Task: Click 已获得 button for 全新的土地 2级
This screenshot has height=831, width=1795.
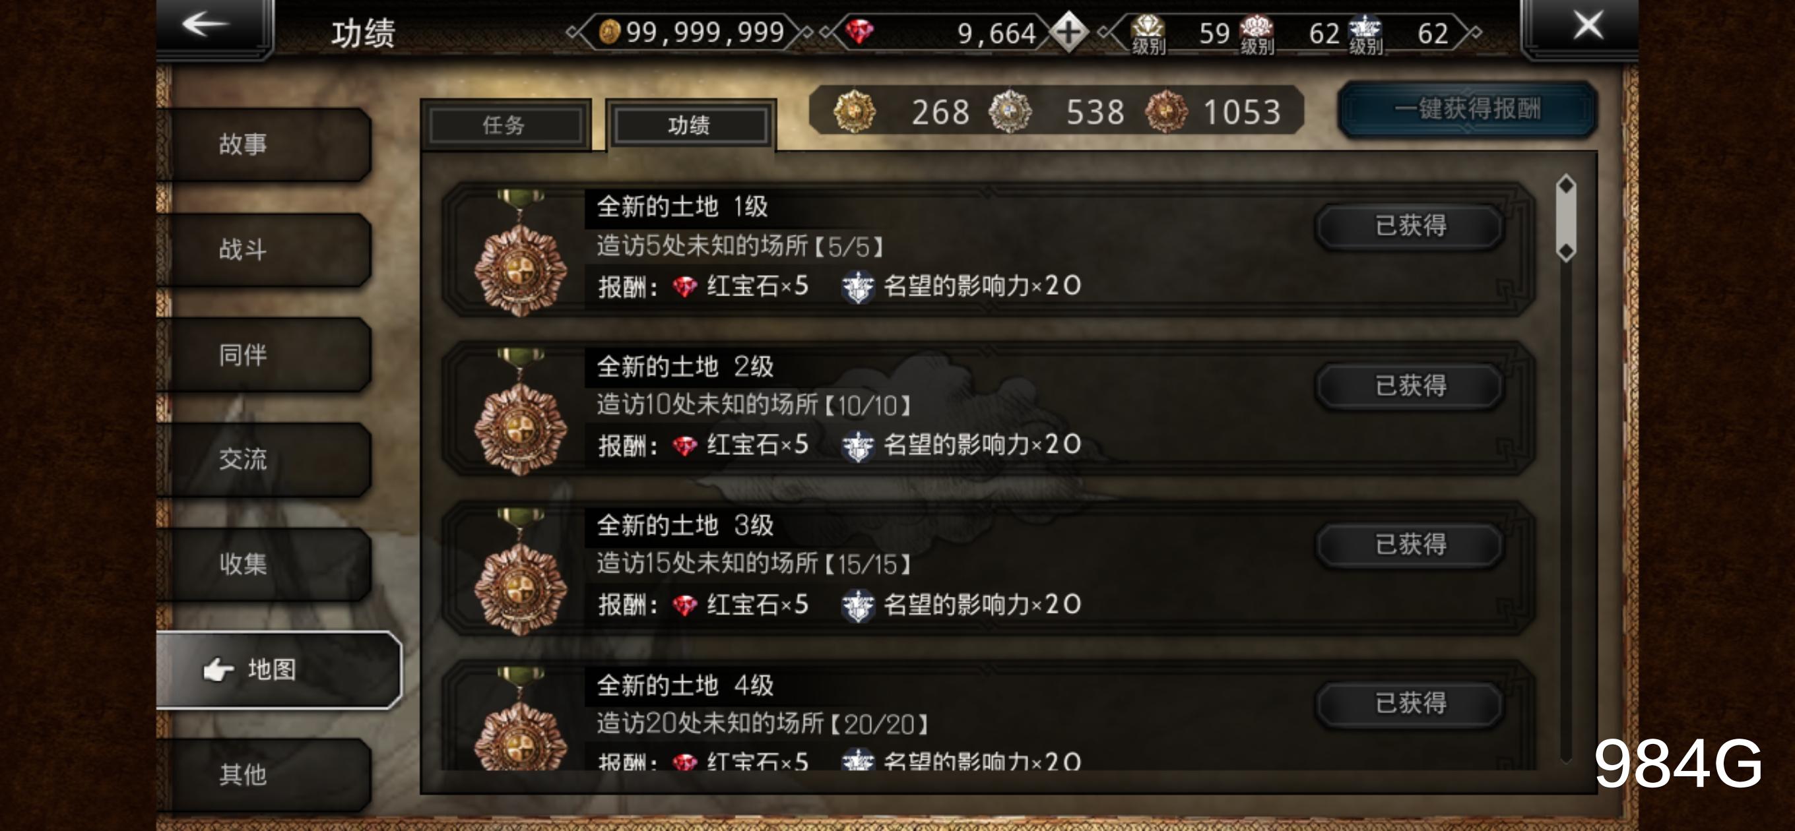Action: point(1410,385)
